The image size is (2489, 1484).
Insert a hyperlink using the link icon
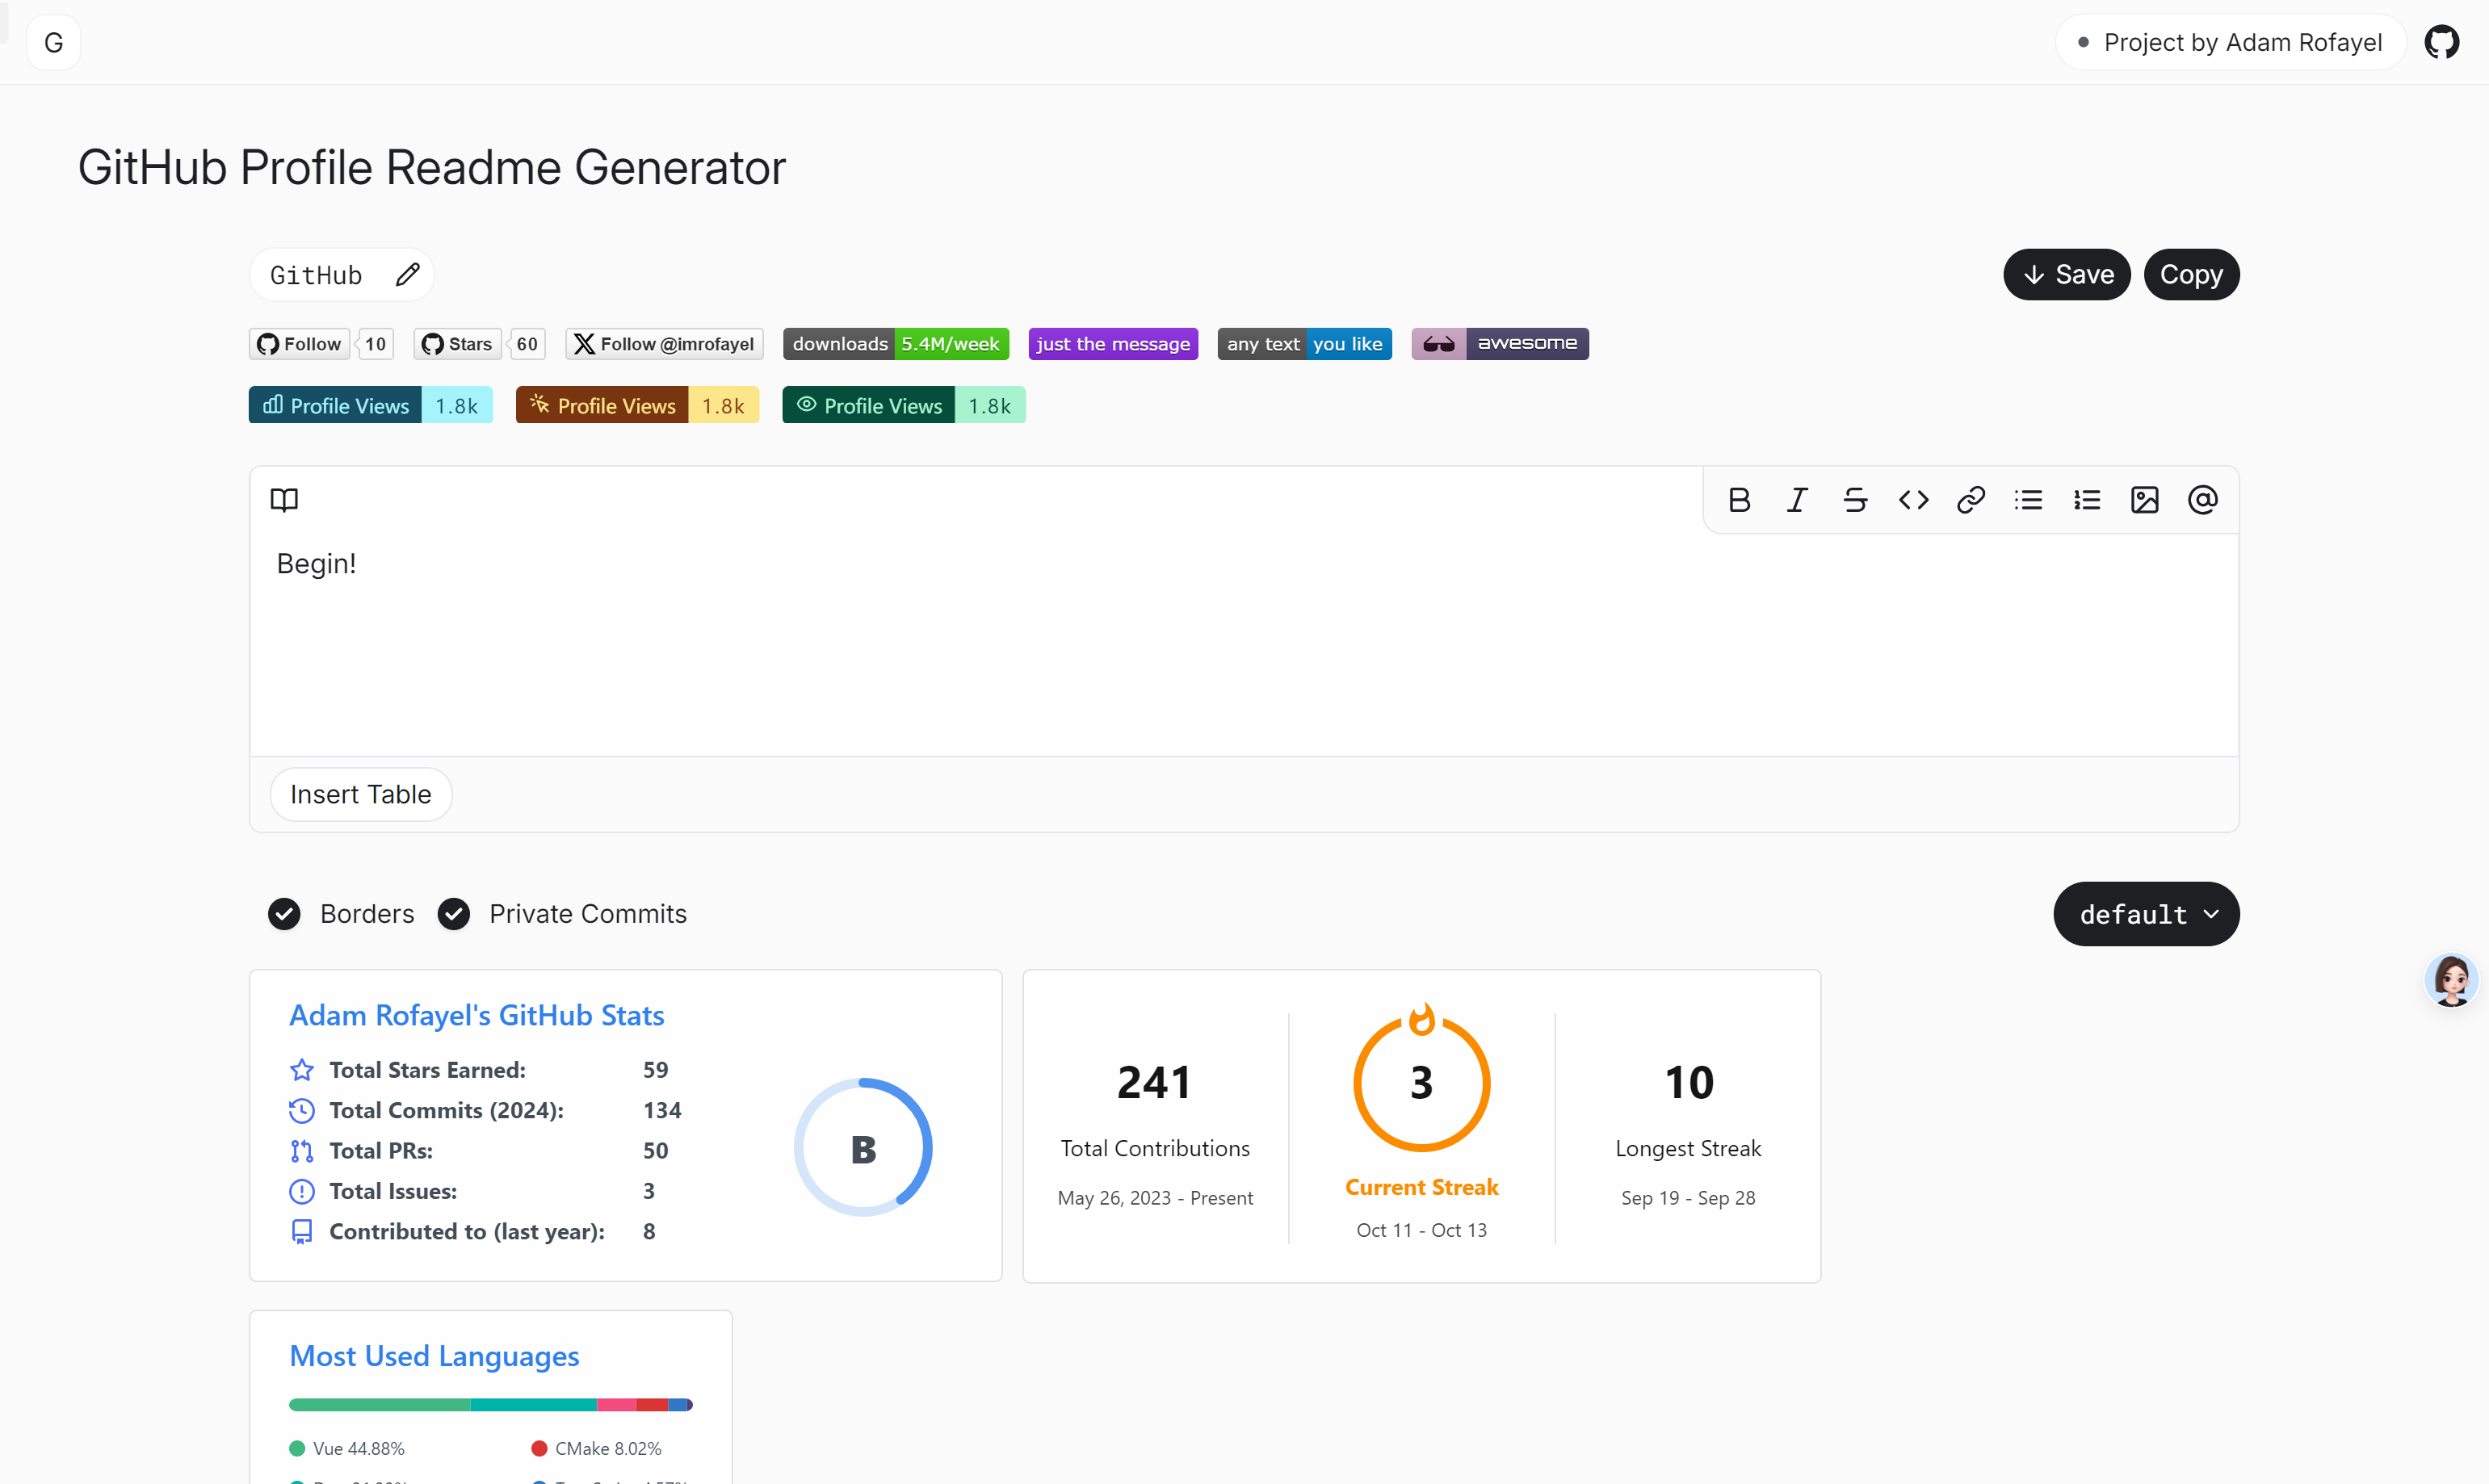[x=1971, y=500]
